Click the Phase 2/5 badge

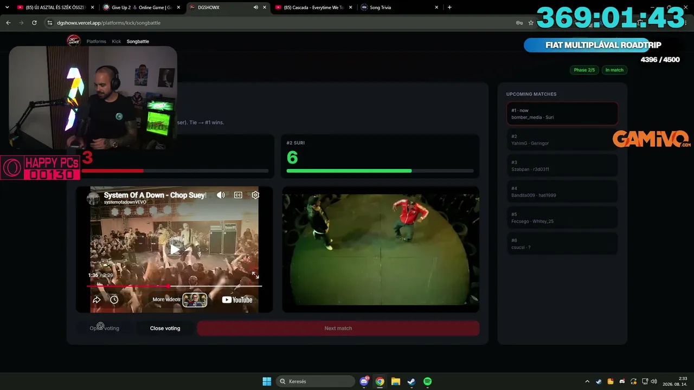[x=584, y=70]
